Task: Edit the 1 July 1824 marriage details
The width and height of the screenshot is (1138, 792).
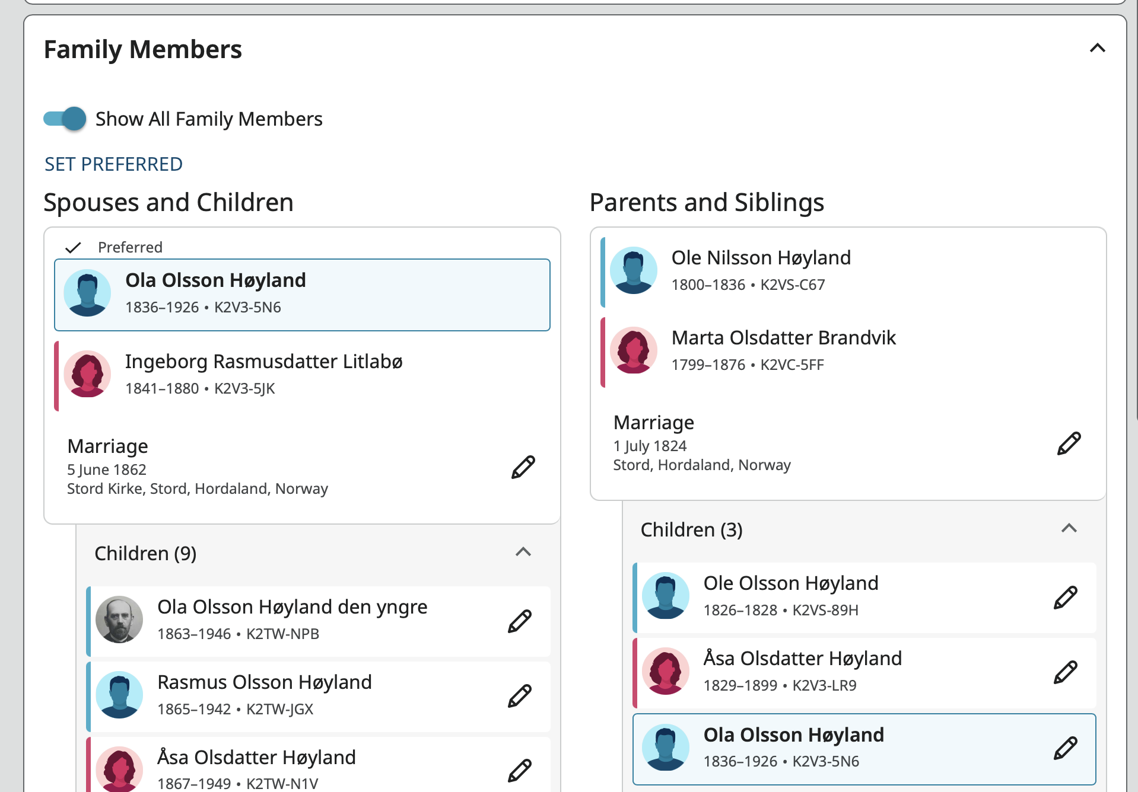Action: coord(1069,443)
